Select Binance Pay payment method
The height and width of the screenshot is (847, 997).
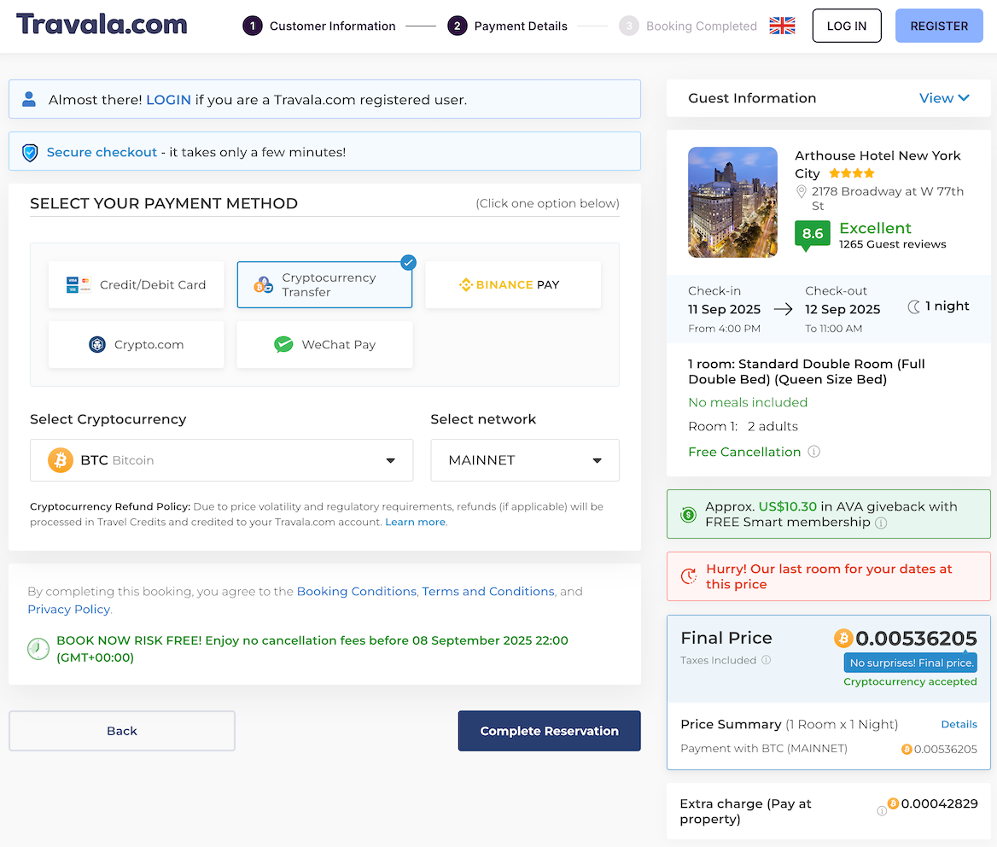(512, 285)
